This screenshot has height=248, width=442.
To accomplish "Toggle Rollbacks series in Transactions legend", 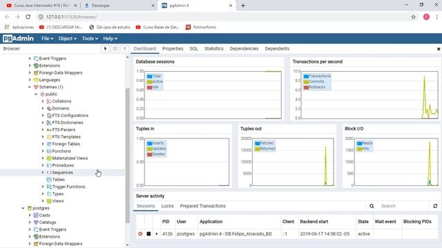I will pos(315,87).
